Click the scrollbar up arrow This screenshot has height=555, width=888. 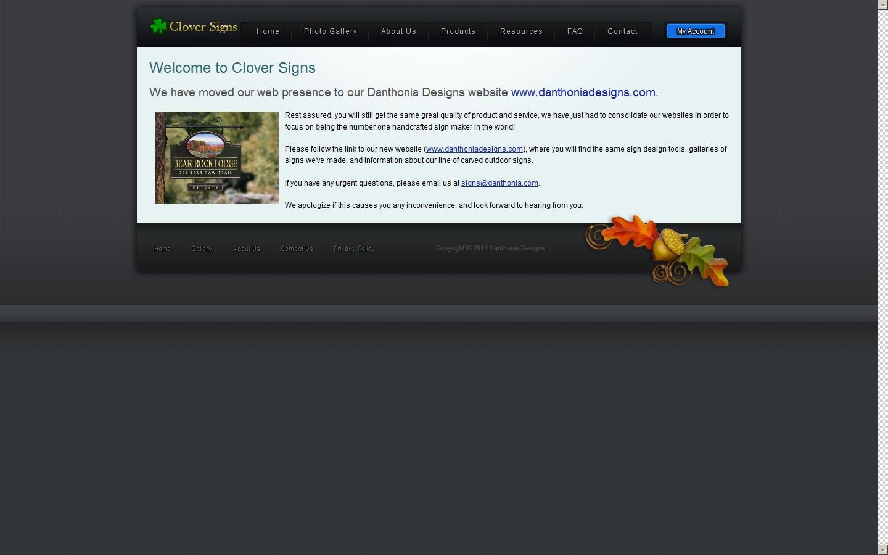click(x=883, y=4)
